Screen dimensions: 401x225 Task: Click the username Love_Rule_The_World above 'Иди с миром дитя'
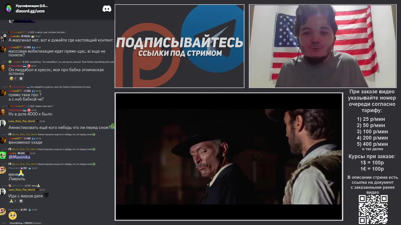[x=22, y=190]
